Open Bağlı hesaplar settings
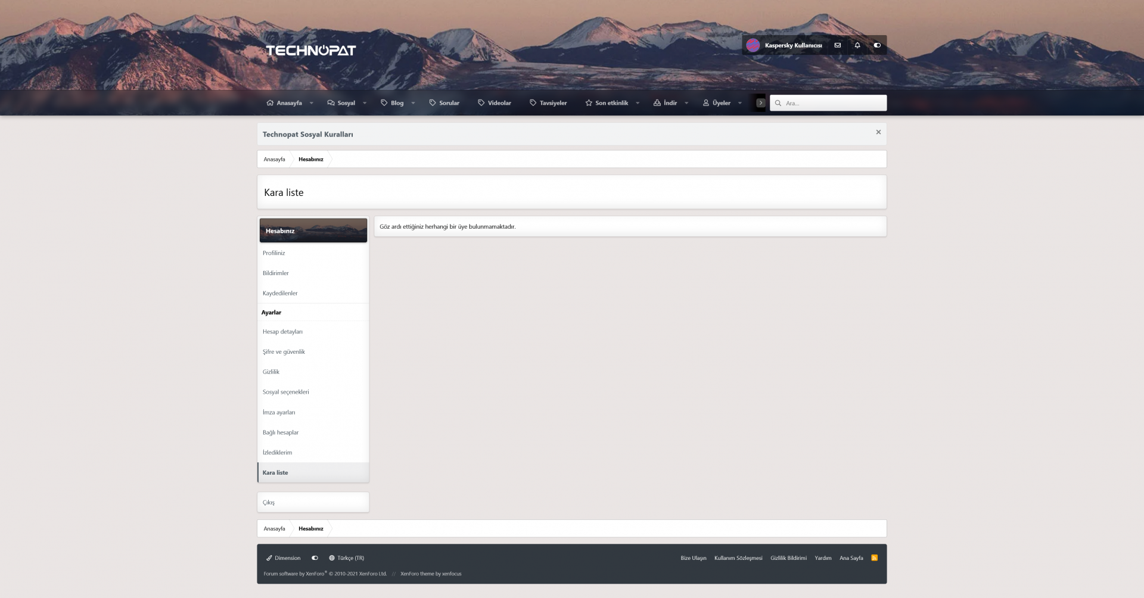The width and height of the screenshot is (1144, 598). point(313,433)
